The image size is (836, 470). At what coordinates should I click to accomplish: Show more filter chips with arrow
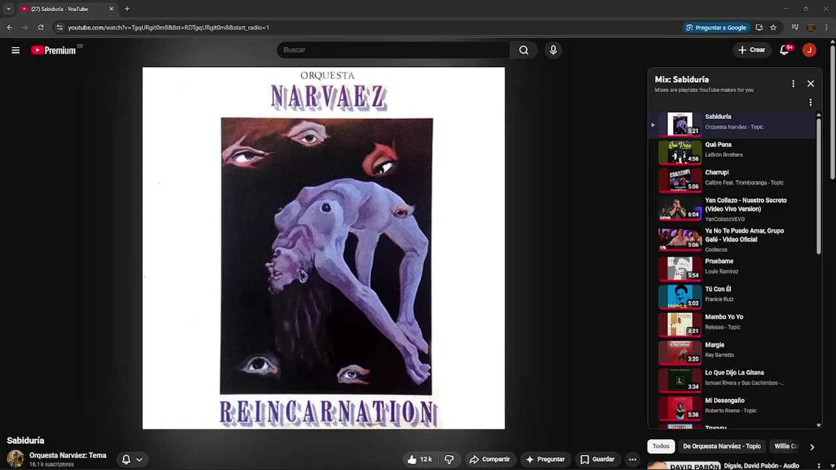(812, 447)
